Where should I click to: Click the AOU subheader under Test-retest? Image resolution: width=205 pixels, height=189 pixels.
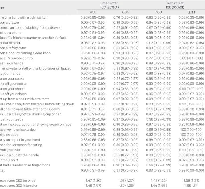[x=159, y=12]
